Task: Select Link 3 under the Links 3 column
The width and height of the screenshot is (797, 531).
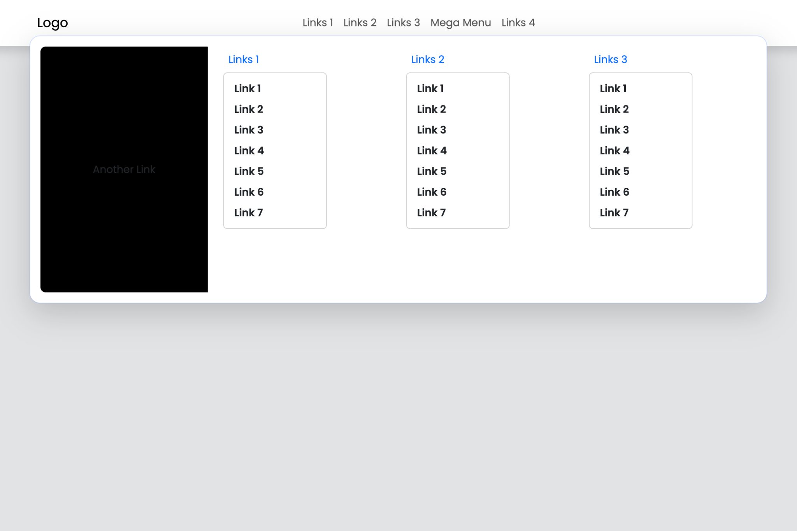Action: click(x=614, y=130)
